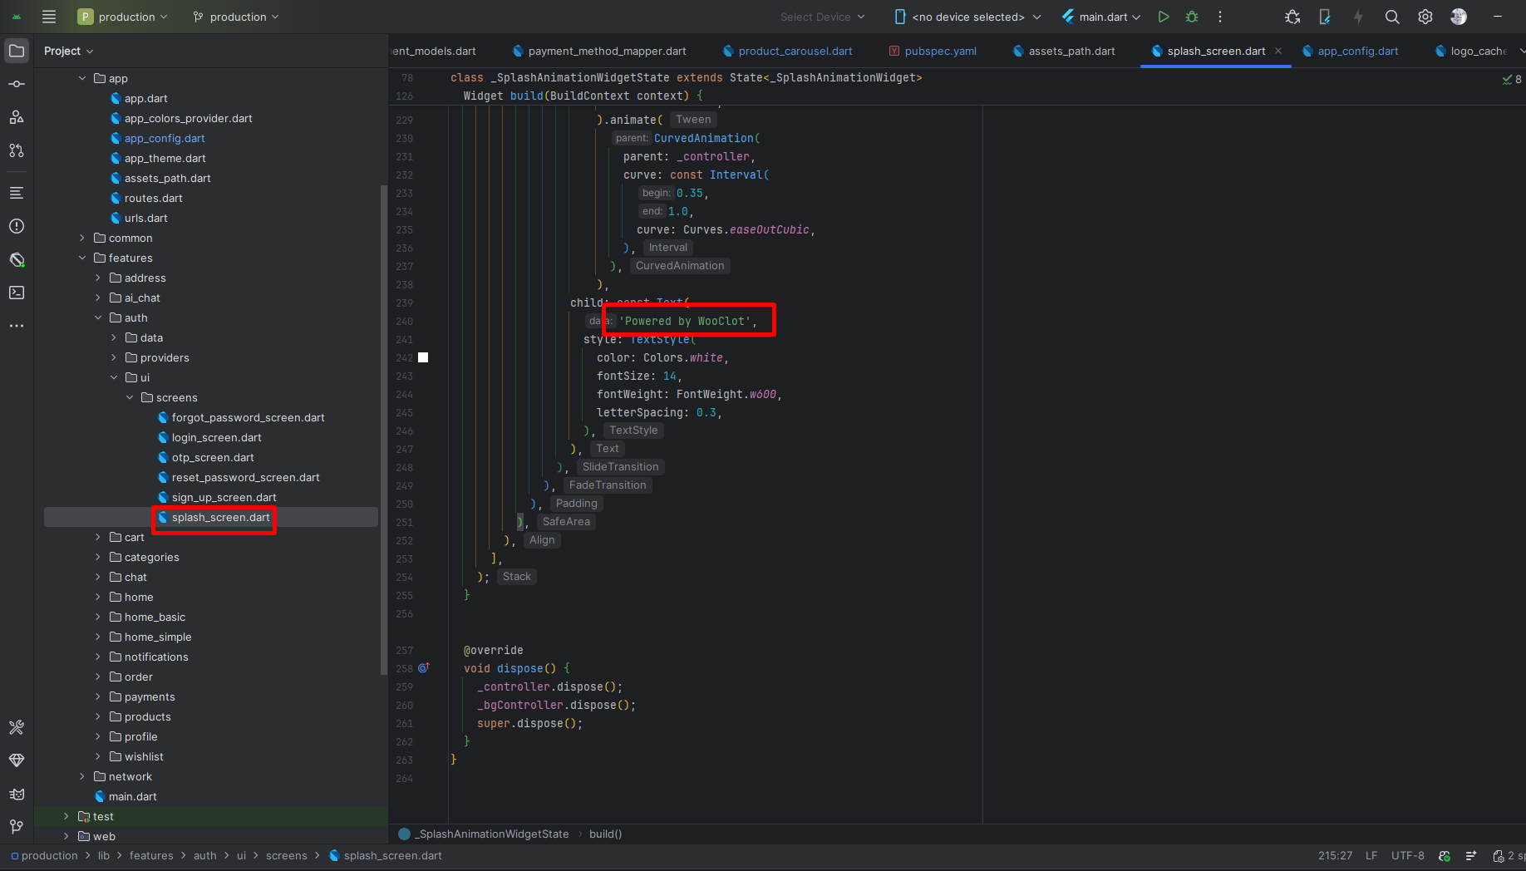The width and height of the screenshot is (1526, 871).
Task: Open the Commit tool window
Action: tap(17, 84)
